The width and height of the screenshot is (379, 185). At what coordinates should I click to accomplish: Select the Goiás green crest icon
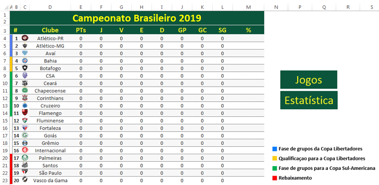point(25,135)
